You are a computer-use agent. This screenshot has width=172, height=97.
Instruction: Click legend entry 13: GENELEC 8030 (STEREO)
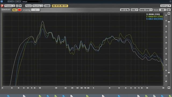coord(155,19)
